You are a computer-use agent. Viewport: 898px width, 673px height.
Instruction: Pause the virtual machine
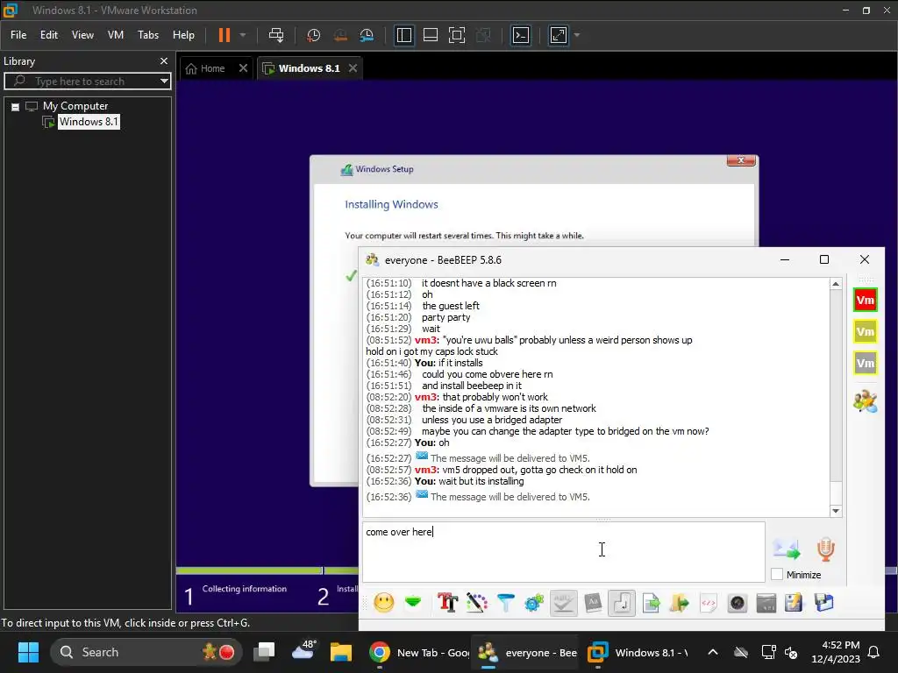(x=224, y=35)
